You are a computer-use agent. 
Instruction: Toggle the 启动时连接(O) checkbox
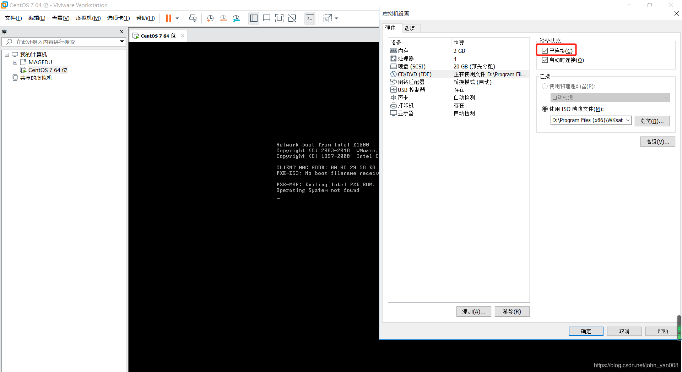click(x=545, y=60)
